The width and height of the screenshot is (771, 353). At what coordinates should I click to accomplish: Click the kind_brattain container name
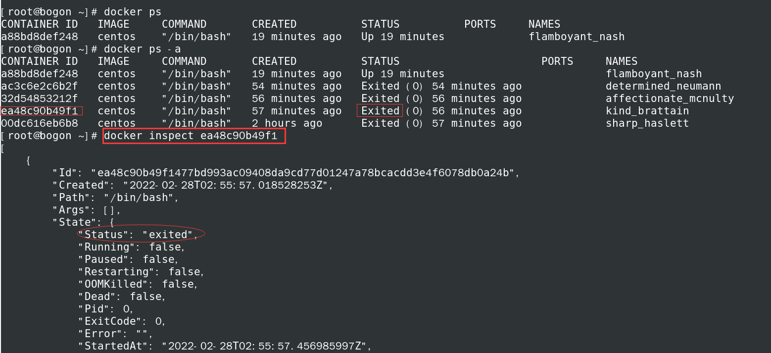(647, 111)
